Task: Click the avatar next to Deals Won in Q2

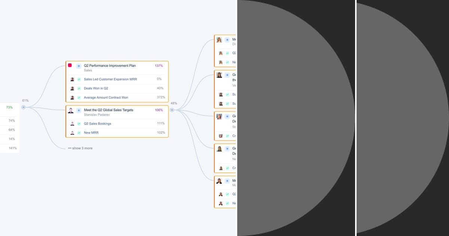Action: 72,88
